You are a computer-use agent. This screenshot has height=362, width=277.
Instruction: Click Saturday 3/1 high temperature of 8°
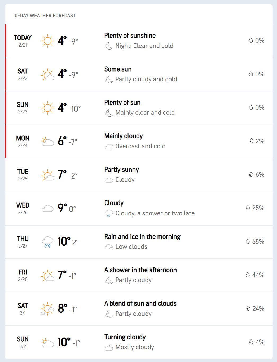pos(63,308)
